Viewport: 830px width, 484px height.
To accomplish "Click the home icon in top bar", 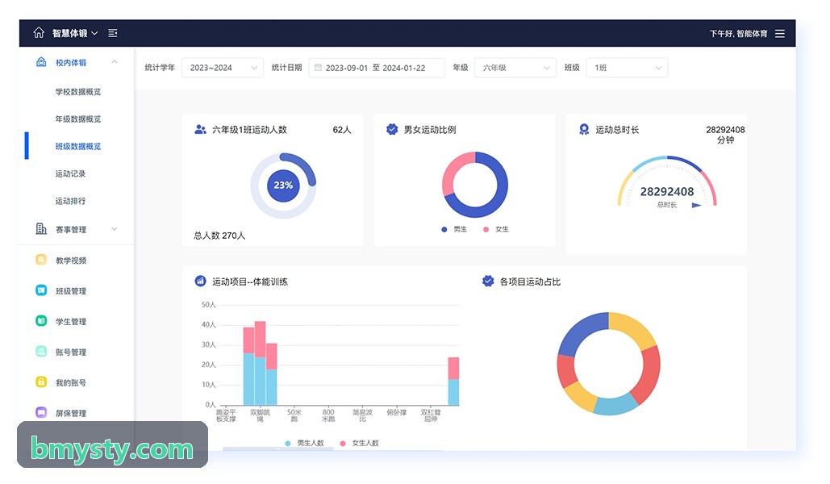I will [x=39, y=33].
